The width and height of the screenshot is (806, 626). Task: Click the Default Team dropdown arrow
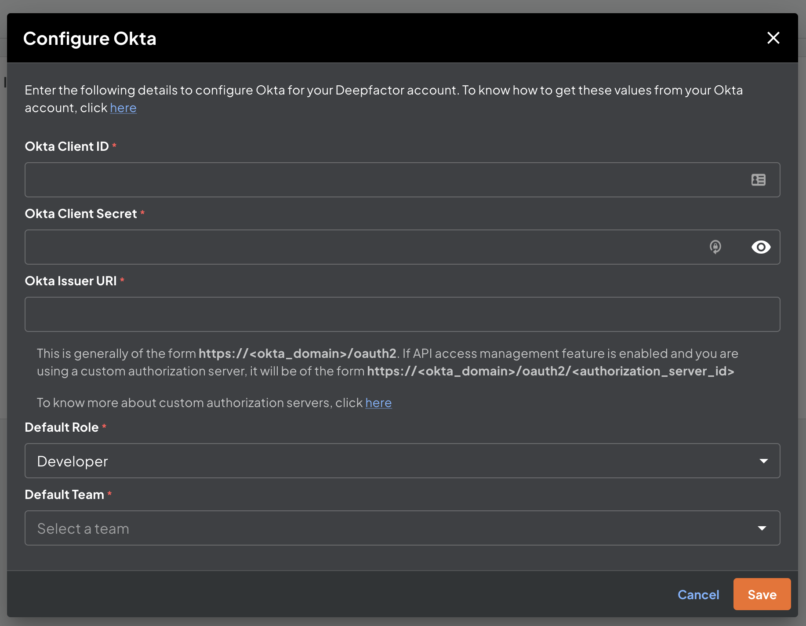[762, 528]
